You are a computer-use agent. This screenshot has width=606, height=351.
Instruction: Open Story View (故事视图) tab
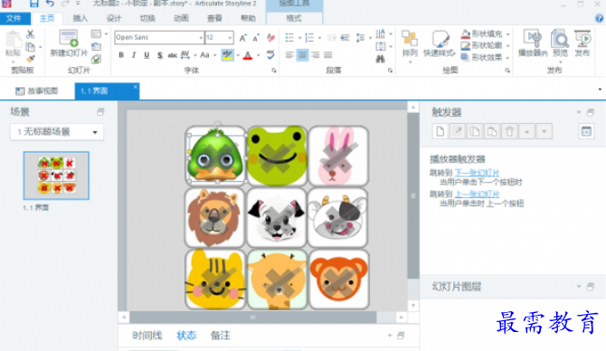[37, 91]
